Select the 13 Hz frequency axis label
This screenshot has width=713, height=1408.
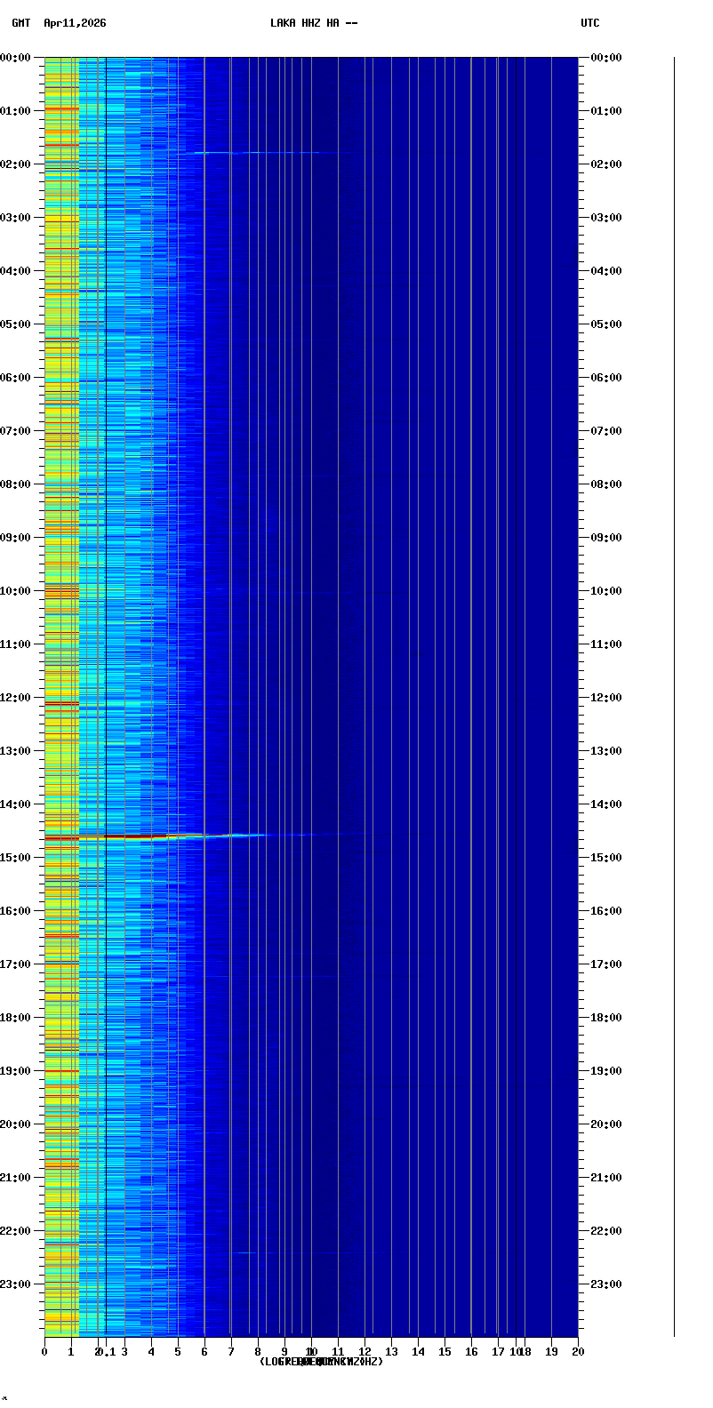coord(391,1352)
